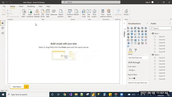Select the Multi-row card visual

(142, 37)
